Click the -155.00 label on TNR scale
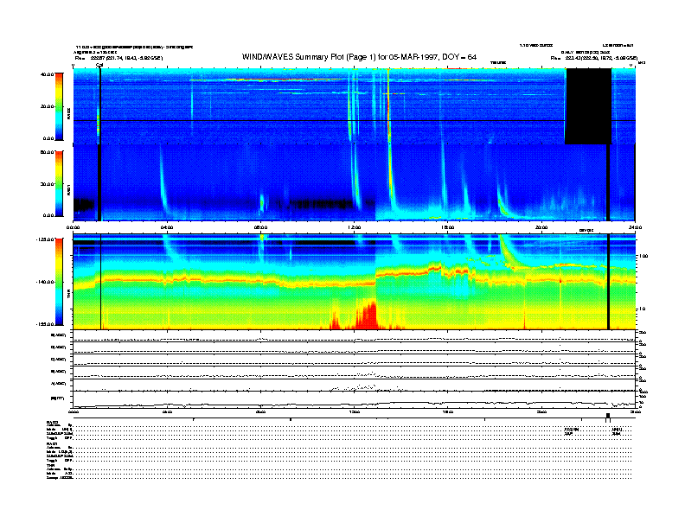This screenshot has height=529, width=685. tap(46, 324)
